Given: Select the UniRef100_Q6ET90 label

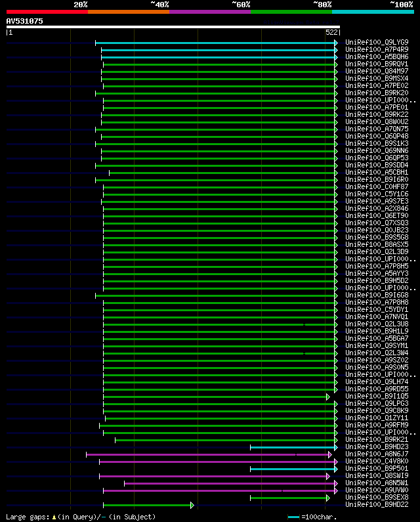Looking at the screenshot, I should (x=377, y=216).
